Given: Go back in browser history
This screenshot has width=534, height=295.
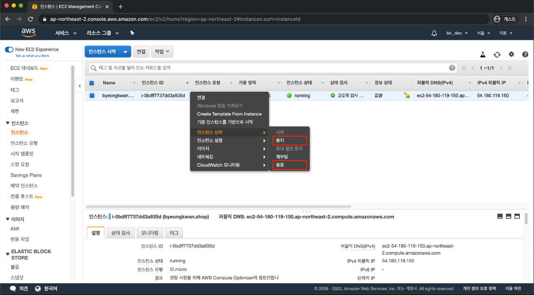Looking at the screenshot, I should (8, 19).
